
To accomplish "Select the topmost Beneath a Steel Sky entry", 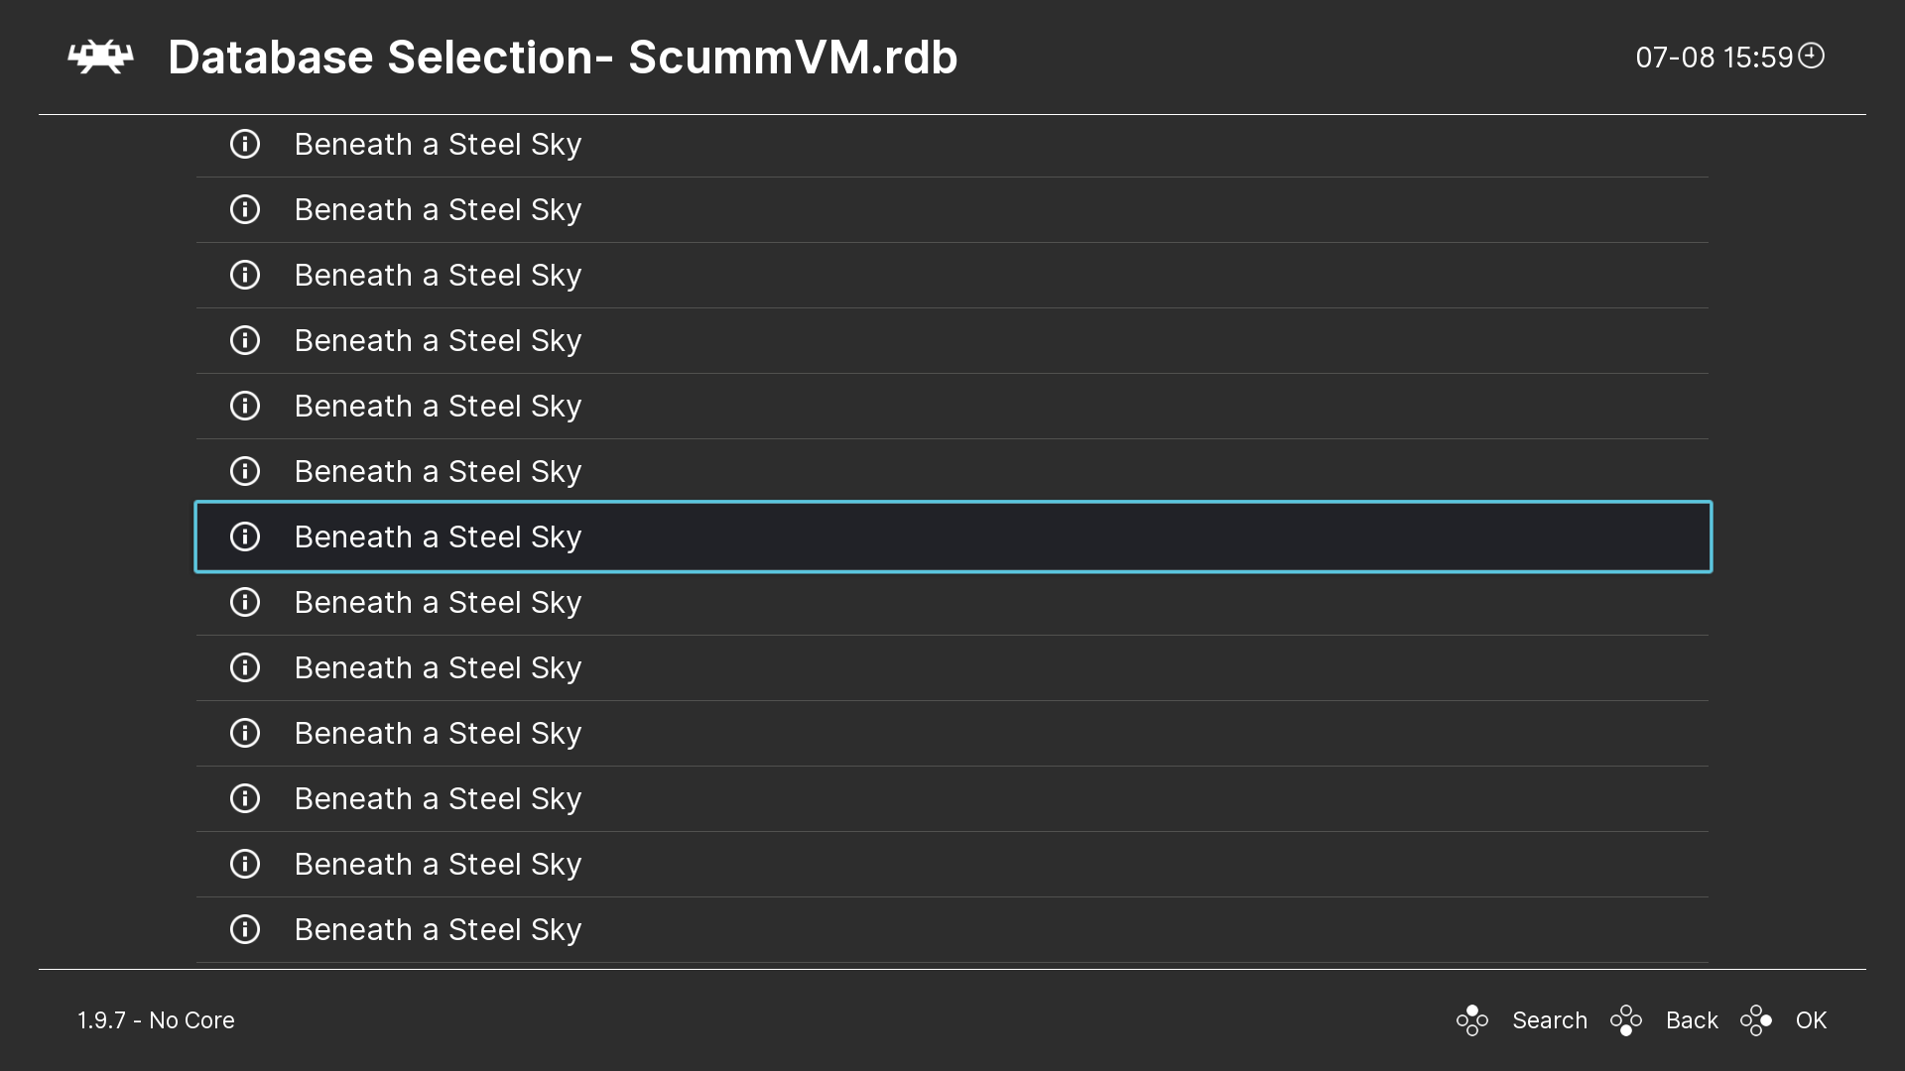I will (x=438, y=144).
